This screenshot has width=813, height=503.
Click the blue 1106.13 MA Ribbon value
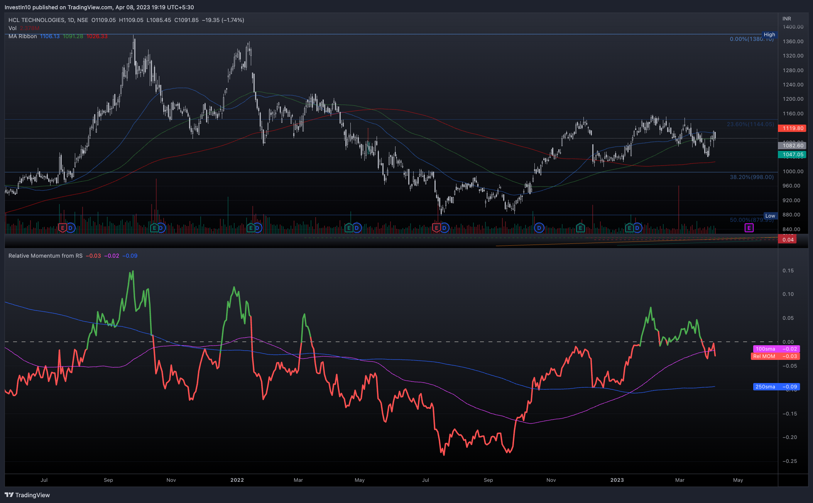click(50, 36)
